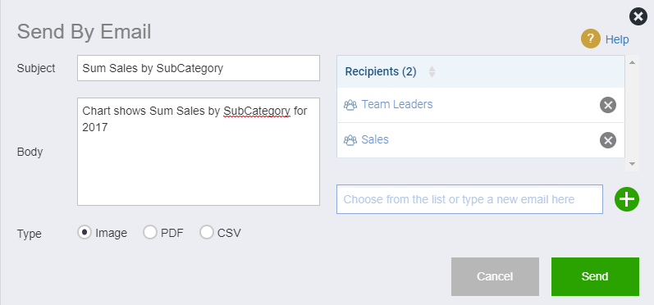Open help via question mark icon
The image size is (654, 305).
coord(591,39)
